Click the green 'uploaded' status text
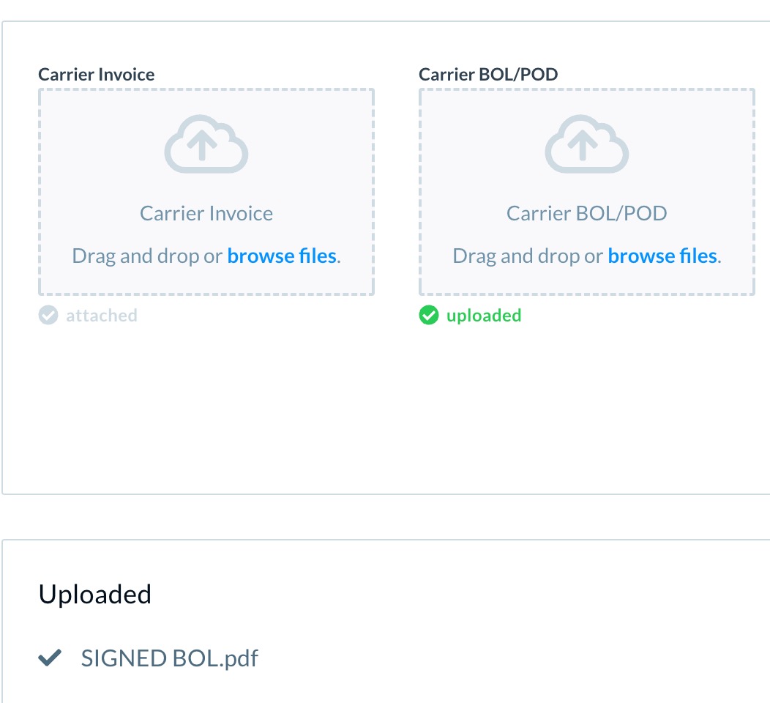The image size is (770, 703). coord(484,316)
